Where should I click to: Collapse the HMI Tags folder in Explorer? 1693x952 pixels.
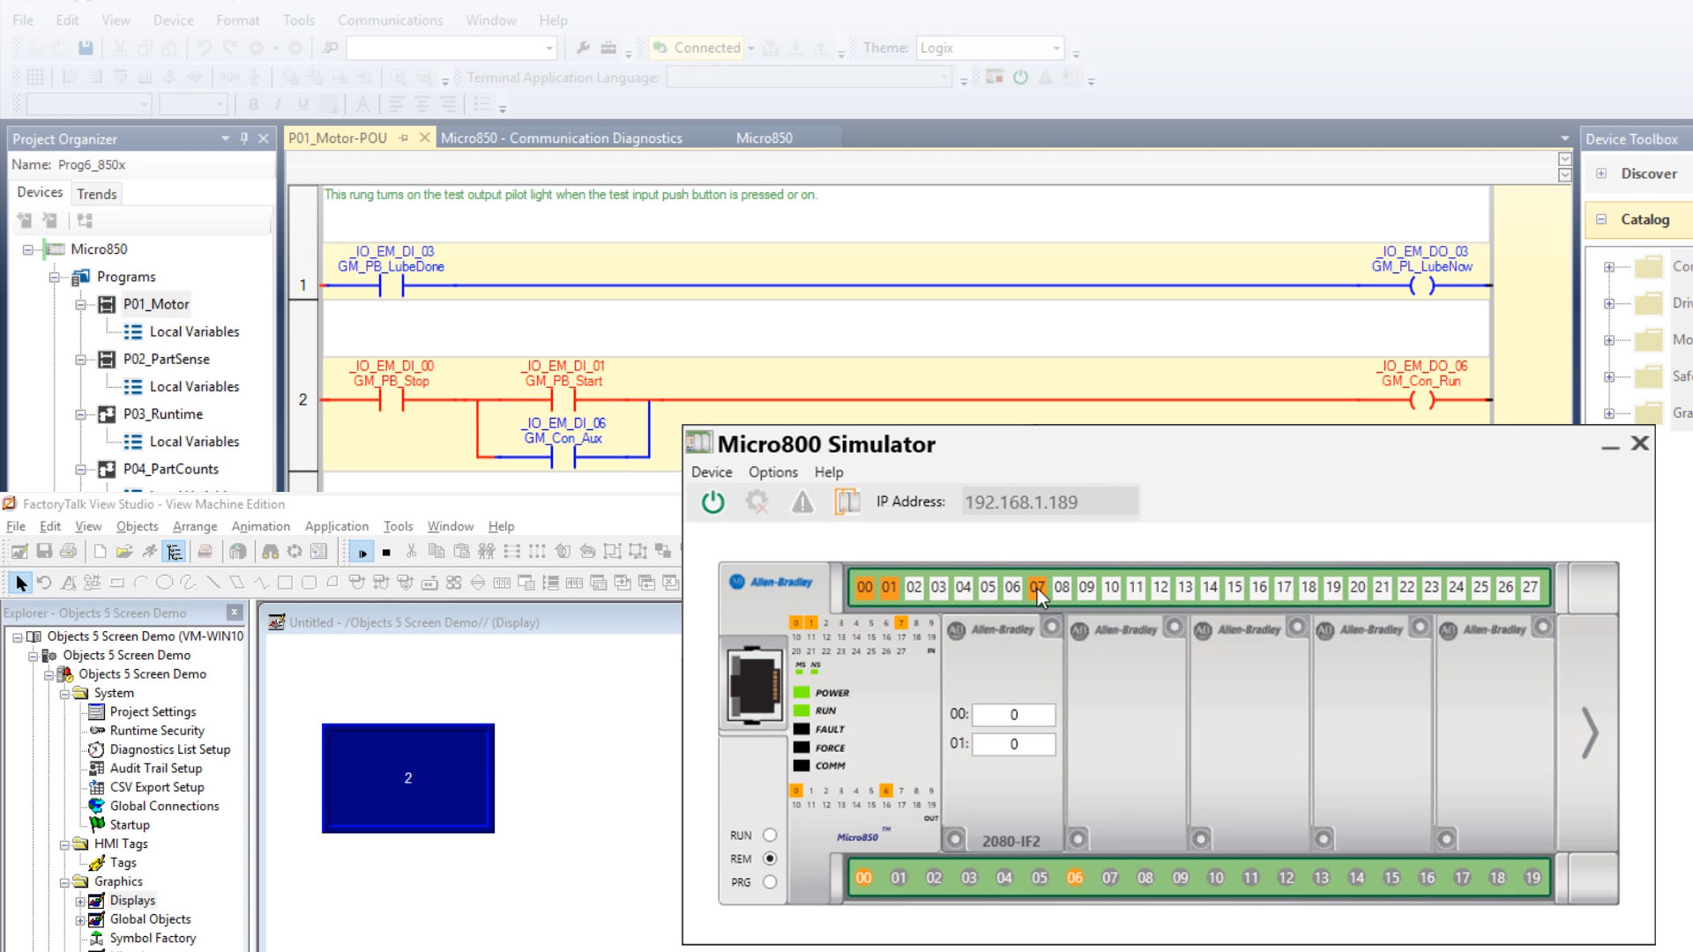tap(64, 844)
